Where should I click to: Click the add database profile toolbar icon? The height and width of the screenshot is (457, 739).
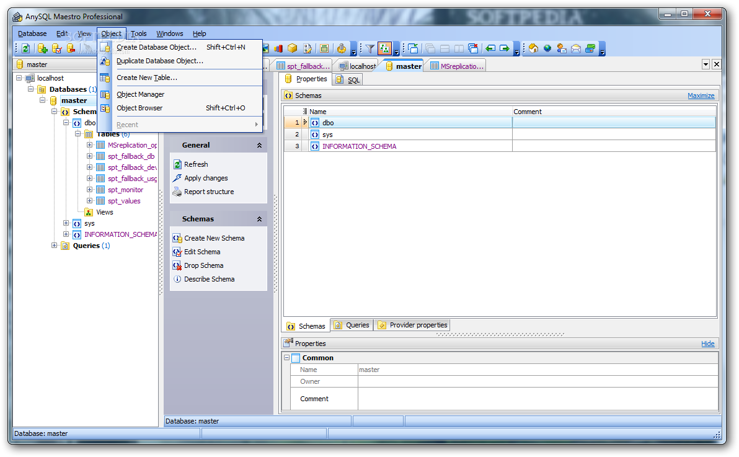(42, 48)
